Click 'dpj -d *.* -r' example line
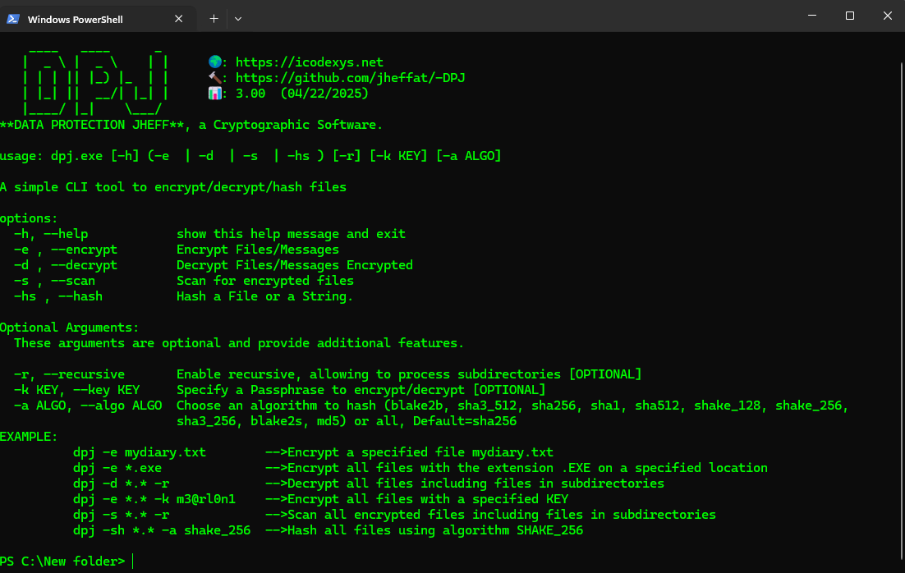The height and width of the screenshot is (573, 905). click(x=368, y=483)
